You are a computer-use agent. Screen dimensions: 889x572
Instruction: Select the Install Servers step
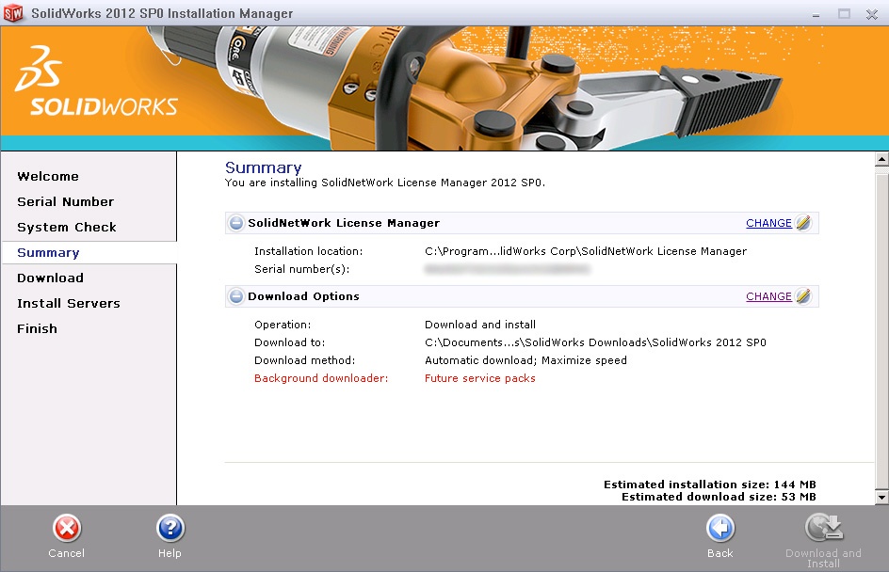69,304
